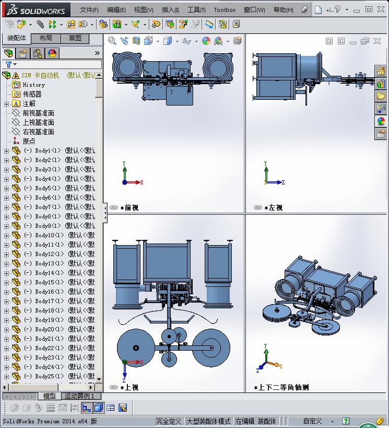Open the Appearances task pane color ball

(381, 121)
